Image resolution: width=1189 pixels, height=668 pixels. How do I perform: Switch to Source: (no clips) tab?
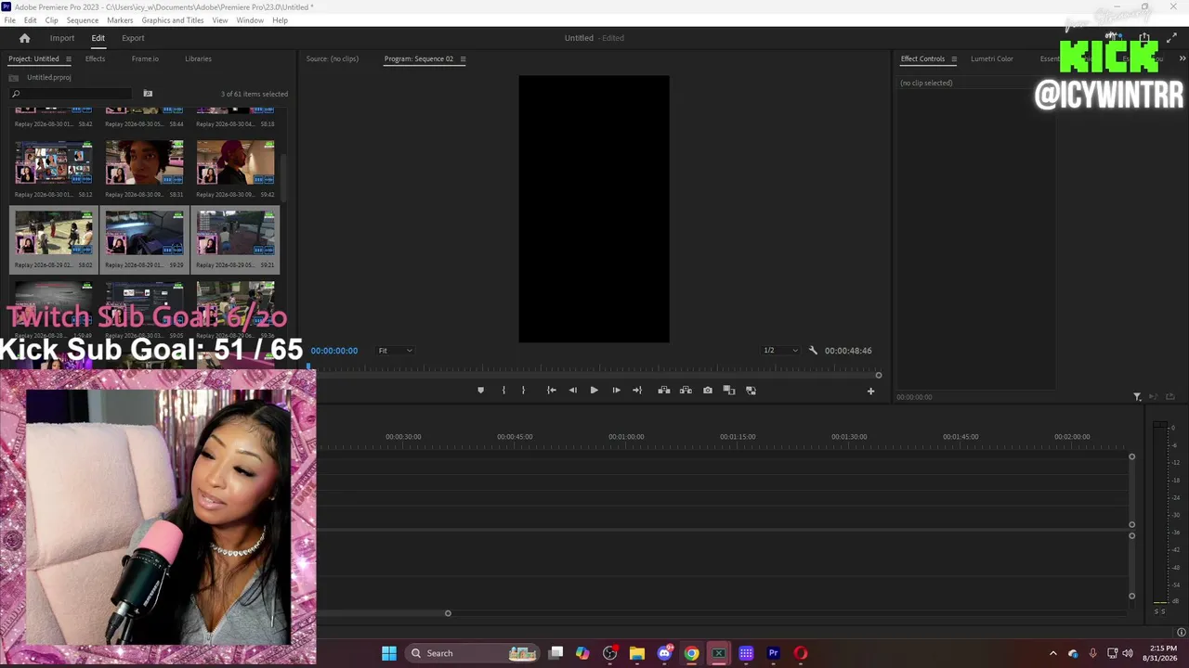pyautogui.click(x=333, y=59)
